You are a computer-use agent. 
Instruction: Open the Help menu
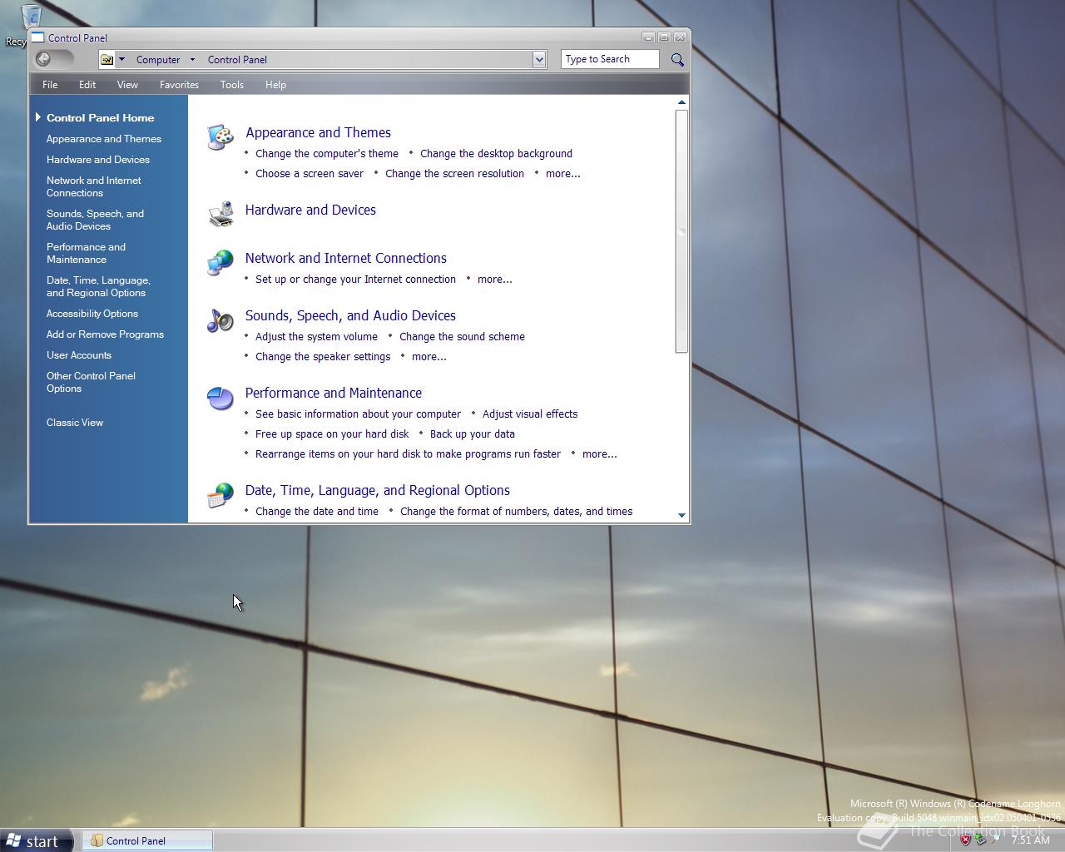(x=275, y=85)
